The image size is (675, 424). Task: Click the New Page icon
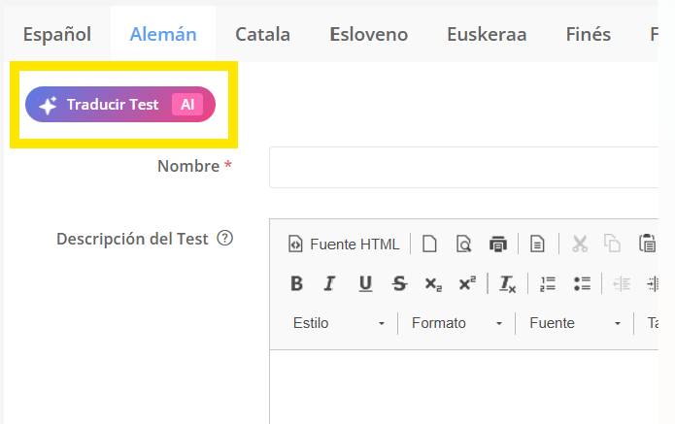coord(429,245)
